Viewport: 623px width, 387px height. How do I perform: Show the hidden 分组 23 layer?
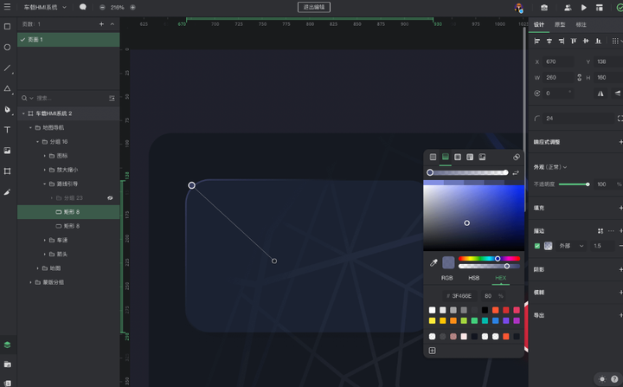coord(110,198)
